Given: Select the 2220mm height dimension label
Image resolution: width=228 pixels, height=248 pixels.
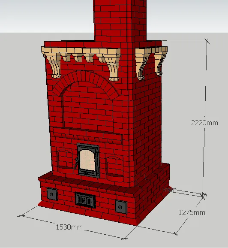Looking at the screenshot, I should click(x=204, y=123).
